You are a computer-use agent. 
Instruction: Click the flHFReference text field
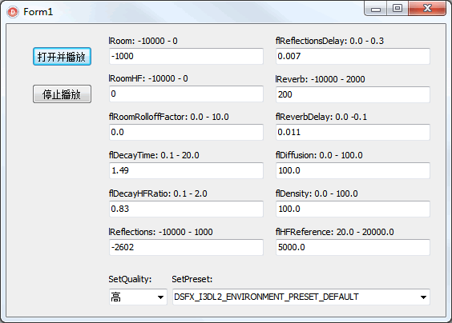click(x=353, y=247)
